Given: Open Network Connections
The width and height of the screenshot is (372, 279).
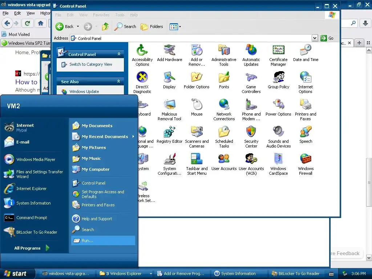Looking at the screenshot, I should tap(224, 110).
